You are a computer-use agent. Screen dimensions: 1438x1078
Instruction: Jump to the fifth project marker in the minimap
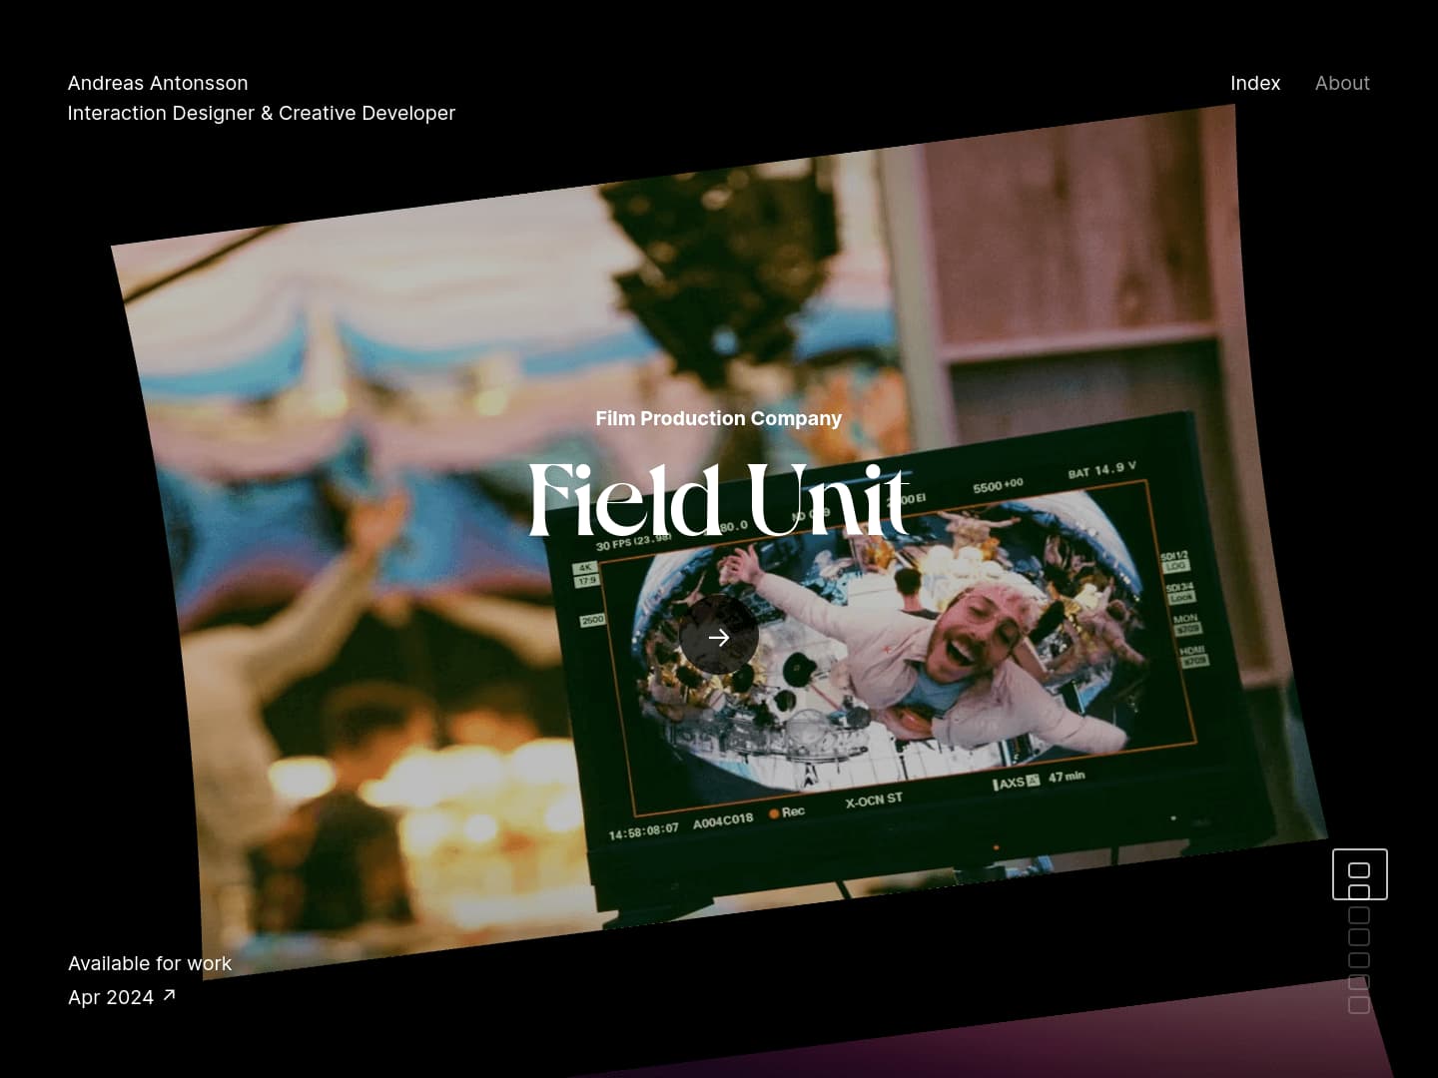(x=1359, y=960)
